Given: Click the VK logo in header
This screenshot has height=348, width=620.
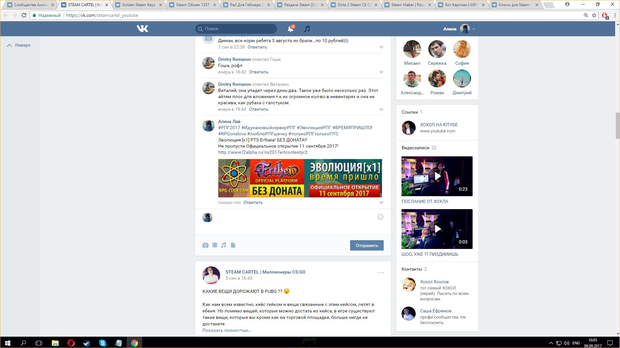Looking at the screenshot, I should click(x=142, y=29).
